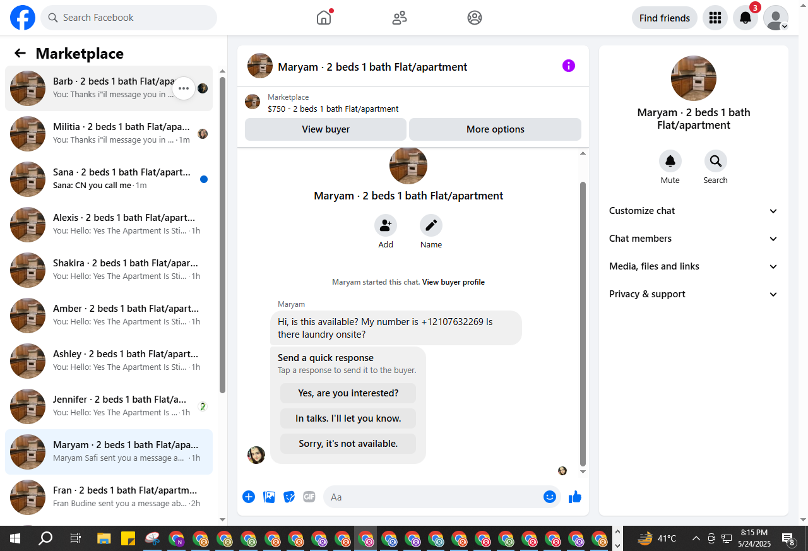Open Amber's conversation
This screenshot has height=551, width=808.
109,316
